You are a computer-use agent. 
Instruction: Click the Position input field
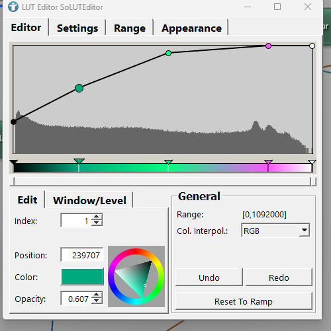[x=82, y=255]
